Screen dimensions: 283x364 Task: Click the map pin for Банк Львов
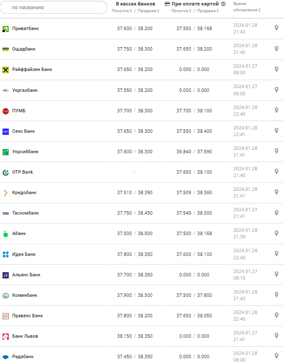click(x=276, y=336)
